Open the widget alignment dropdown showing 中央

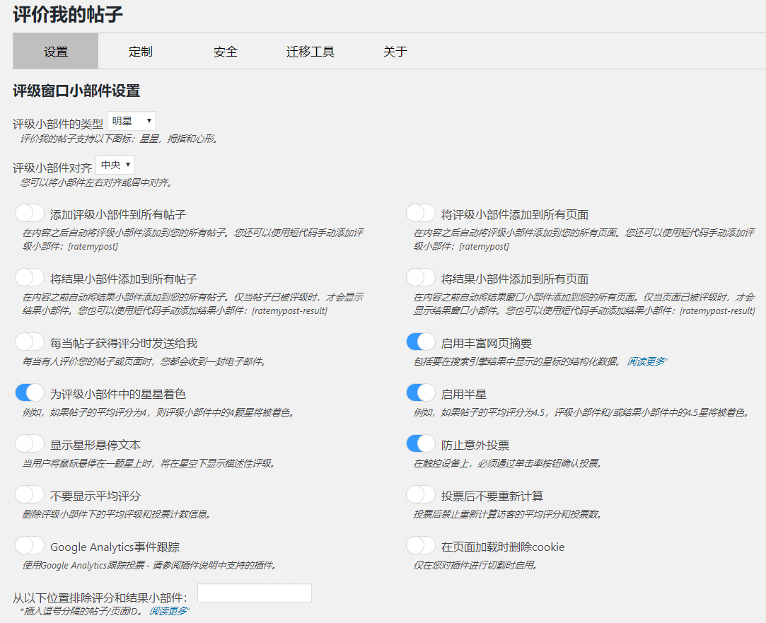click(115, 165)
